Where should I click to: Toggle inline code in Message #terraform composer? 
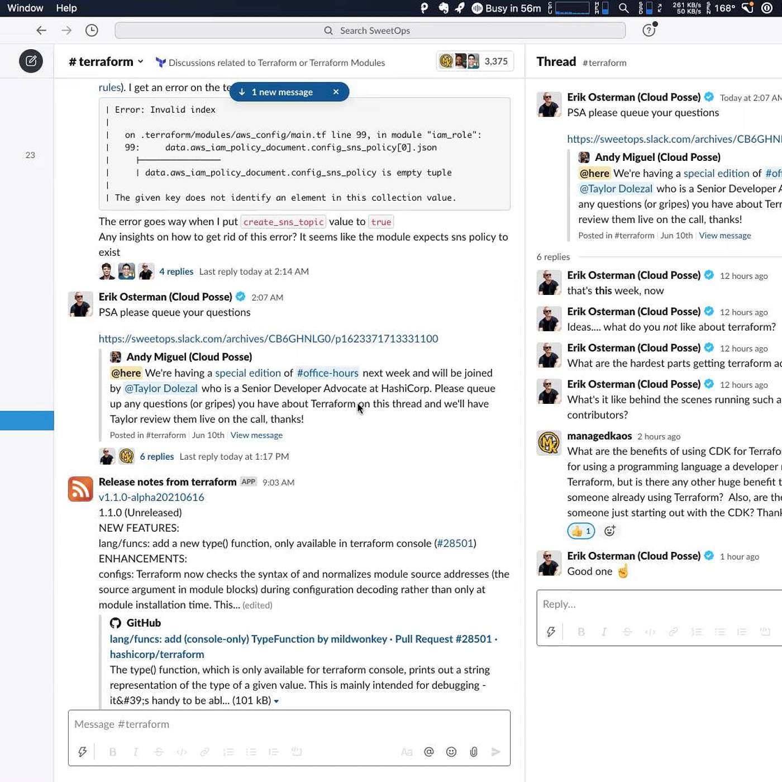coord(182,752)
